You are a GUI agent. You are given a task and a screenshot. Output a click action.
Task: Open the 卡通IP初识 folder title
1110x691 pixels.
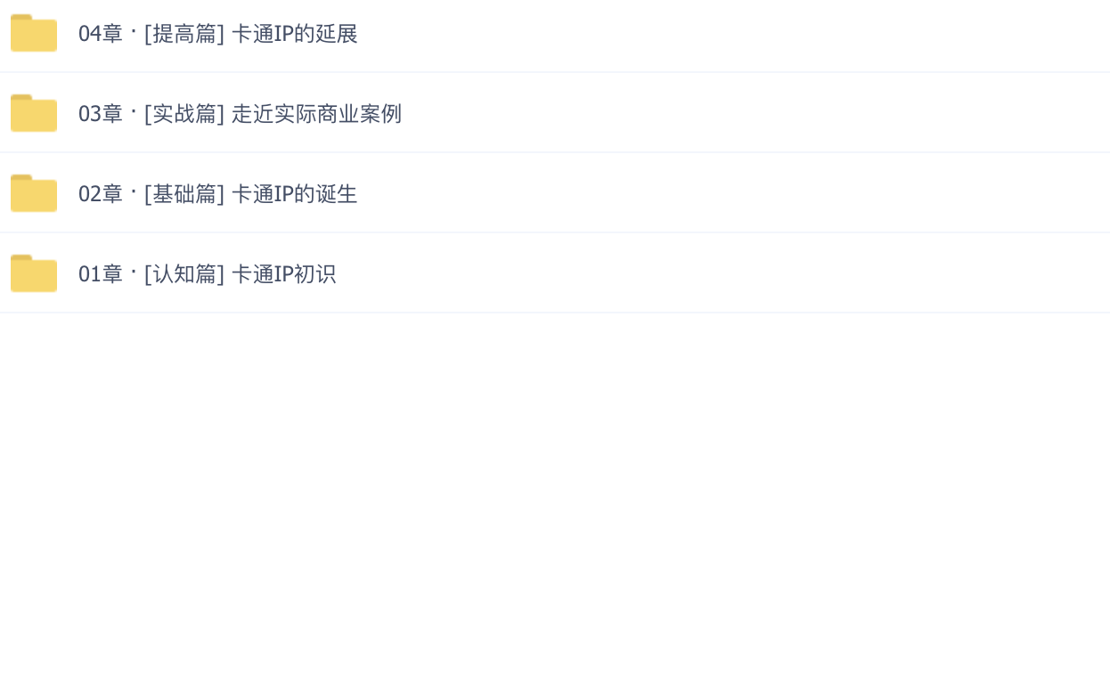pyautogui.click(x=283, y=274)
